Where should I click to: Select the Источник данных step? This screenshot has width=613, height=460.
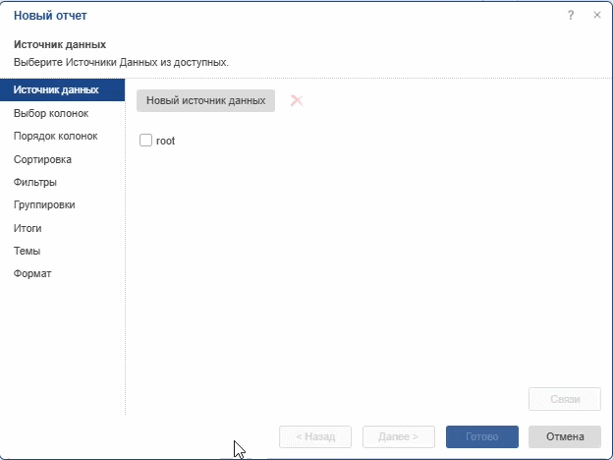[56, 90]
